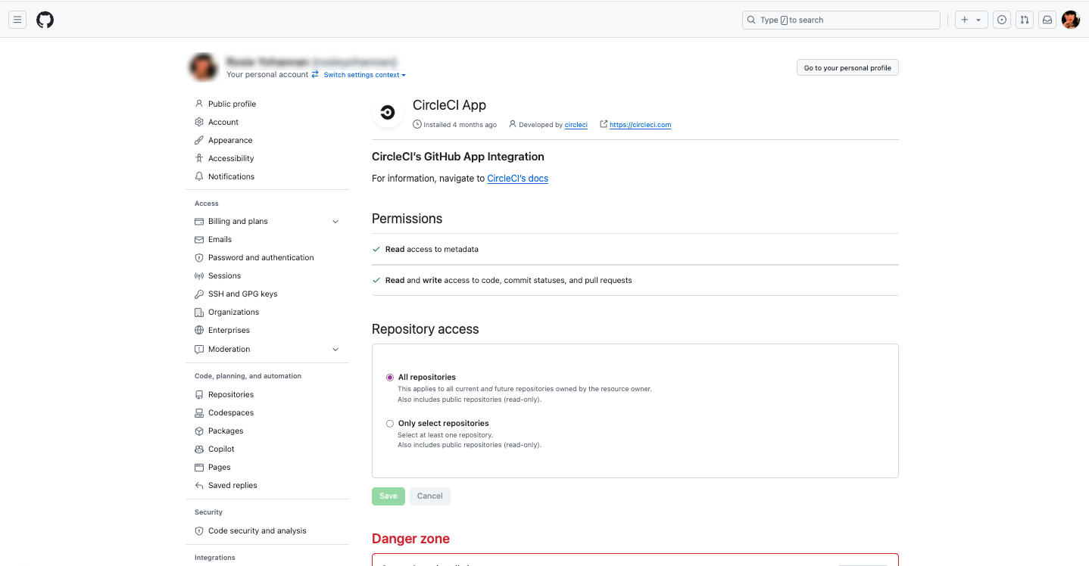Open the create new plus dropdown
1089x566 pixels.
[x=971, y=20]
